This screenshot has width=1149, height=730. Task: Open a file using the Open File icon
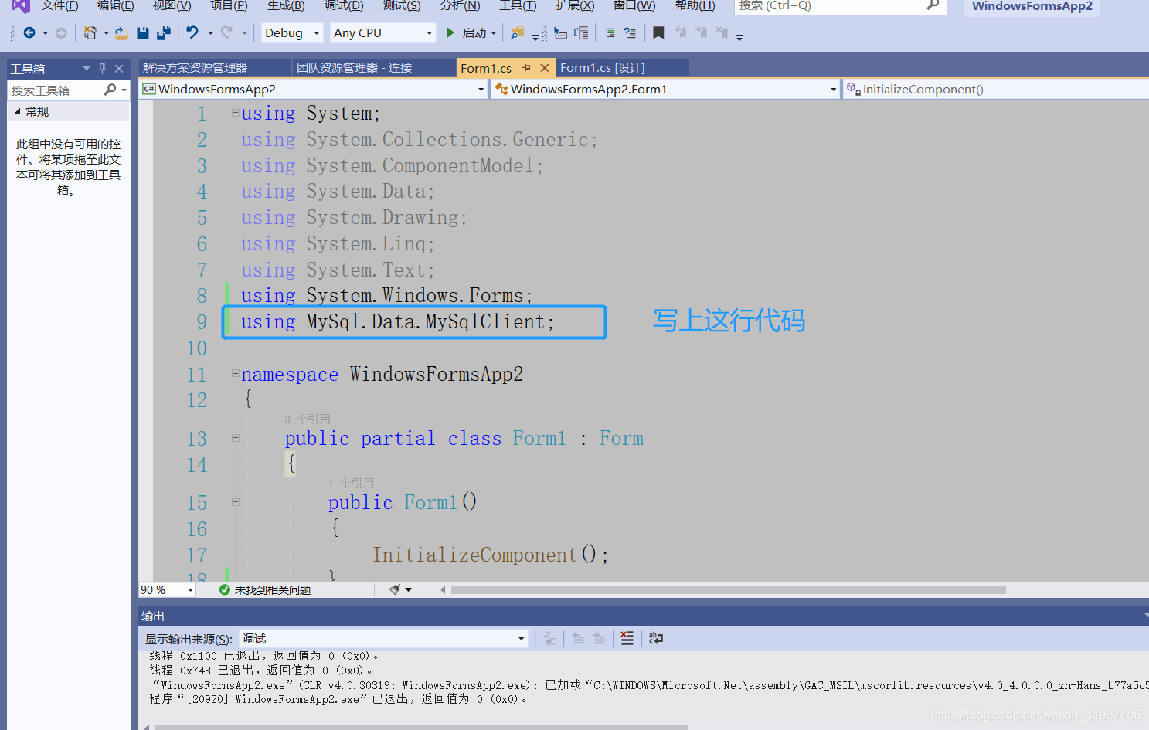[121, 32]
